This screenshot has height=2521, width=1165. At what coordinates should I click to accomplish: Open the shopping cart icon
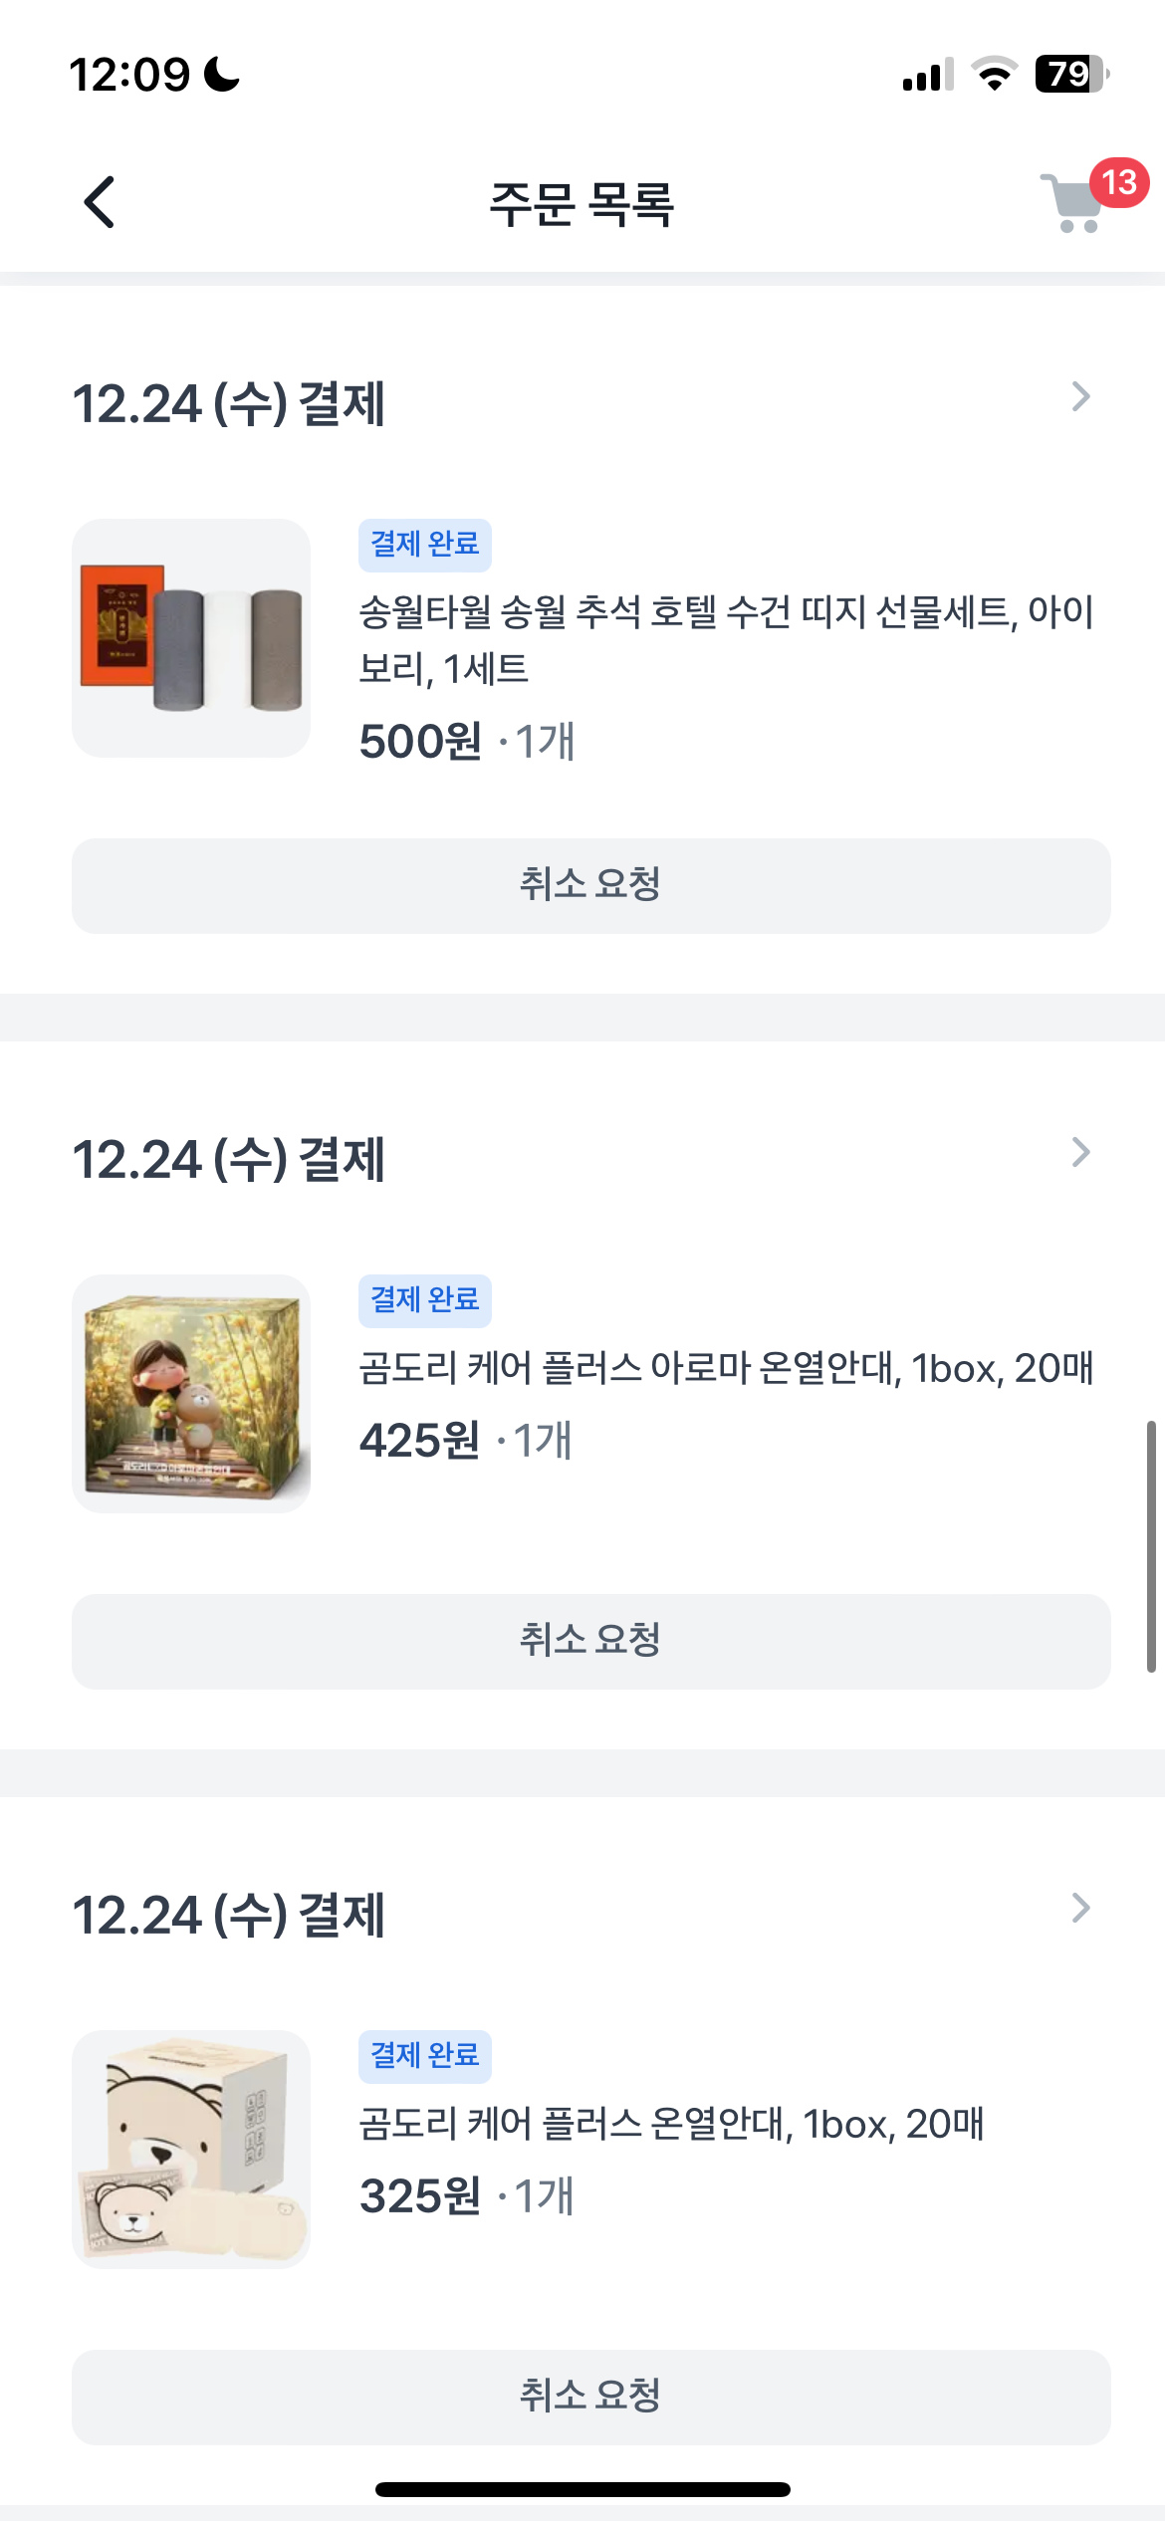pos(1070,204)
